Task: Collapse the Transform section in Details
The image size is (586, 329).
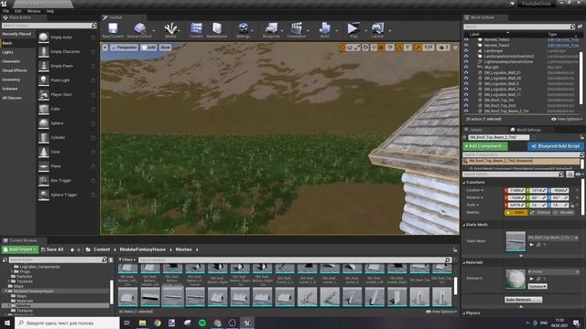Action: coord(464,183)
